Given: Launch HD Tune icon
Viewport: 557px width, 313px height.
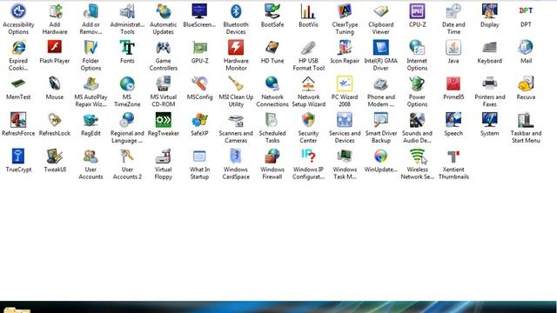Looking at the screenshot, I should coord(272,48).
